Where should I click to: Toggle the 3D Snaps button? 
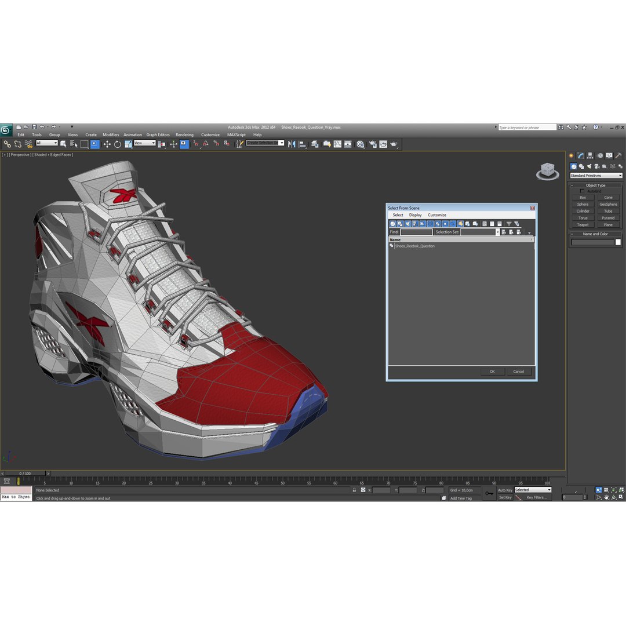pos(195,144)
